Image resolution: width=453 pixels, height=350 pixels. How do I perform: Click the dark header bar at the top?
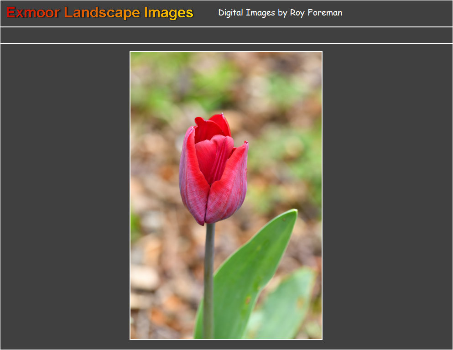click(388, 12)
